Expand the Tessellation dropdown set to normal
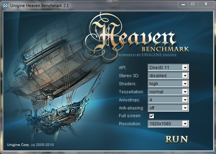Image resolution: width=216 pixels, height=154 pixels. (x=168, y=92)
